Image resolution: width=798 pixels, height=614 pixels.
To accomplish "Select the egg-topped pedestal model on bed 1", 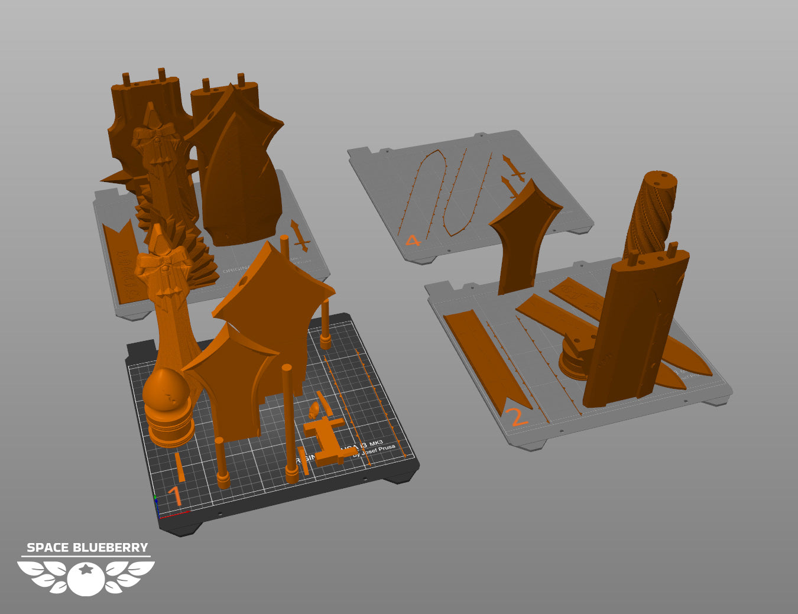I will coord(167,408).
